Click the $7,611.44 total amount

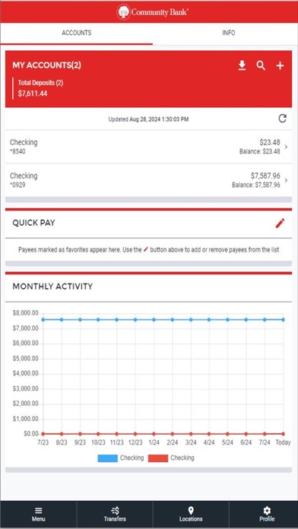(33, 93)
